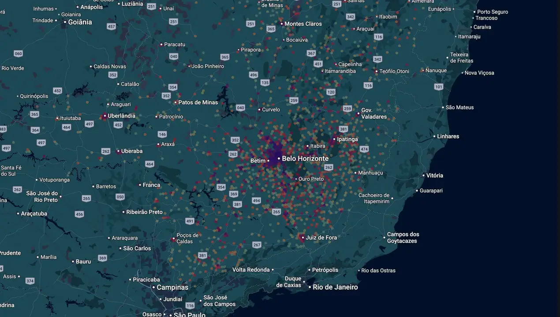
Task: Click the Caldas Novas label
Action: (x=110, y=66)
